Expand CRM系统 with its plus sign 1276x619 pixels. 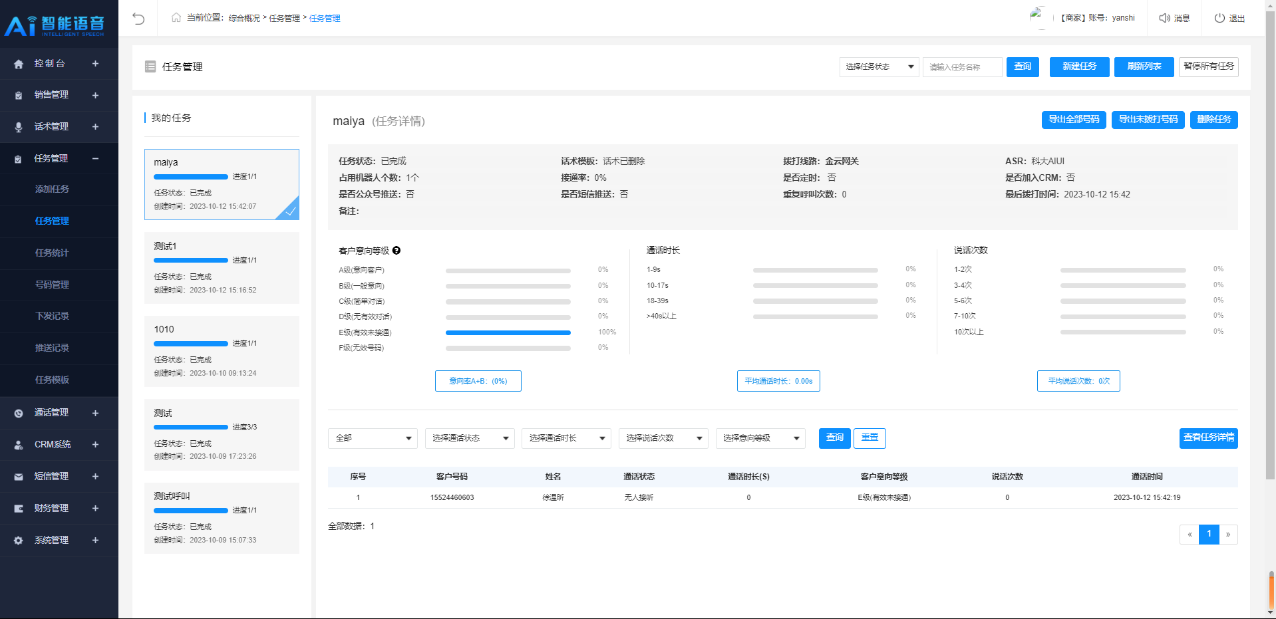(95, 445)
